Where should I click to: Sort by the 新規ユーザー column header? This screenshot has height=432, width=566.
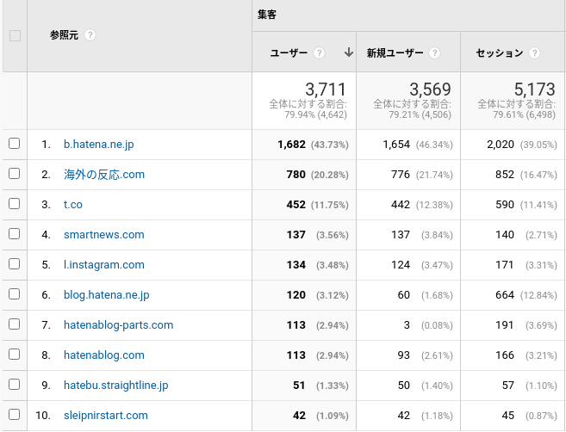pos(395,53)
